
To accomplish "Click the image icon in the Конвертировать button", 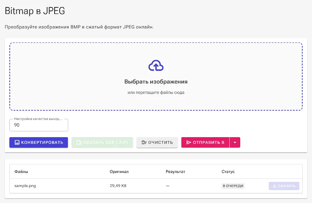I will pos(17,142).
